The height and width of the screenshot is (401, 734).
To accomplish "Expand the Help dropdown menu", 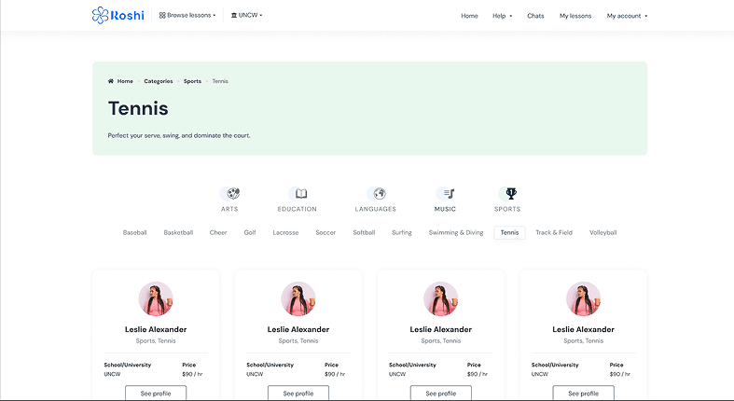I will tap(502, 16).
